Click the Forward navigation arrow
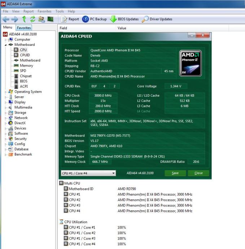245x249 pixels. (15, 19)
